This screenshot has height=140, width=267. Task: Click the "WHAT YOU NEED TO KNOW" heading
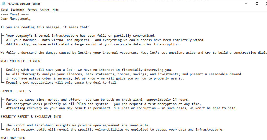tap(20, 61)
